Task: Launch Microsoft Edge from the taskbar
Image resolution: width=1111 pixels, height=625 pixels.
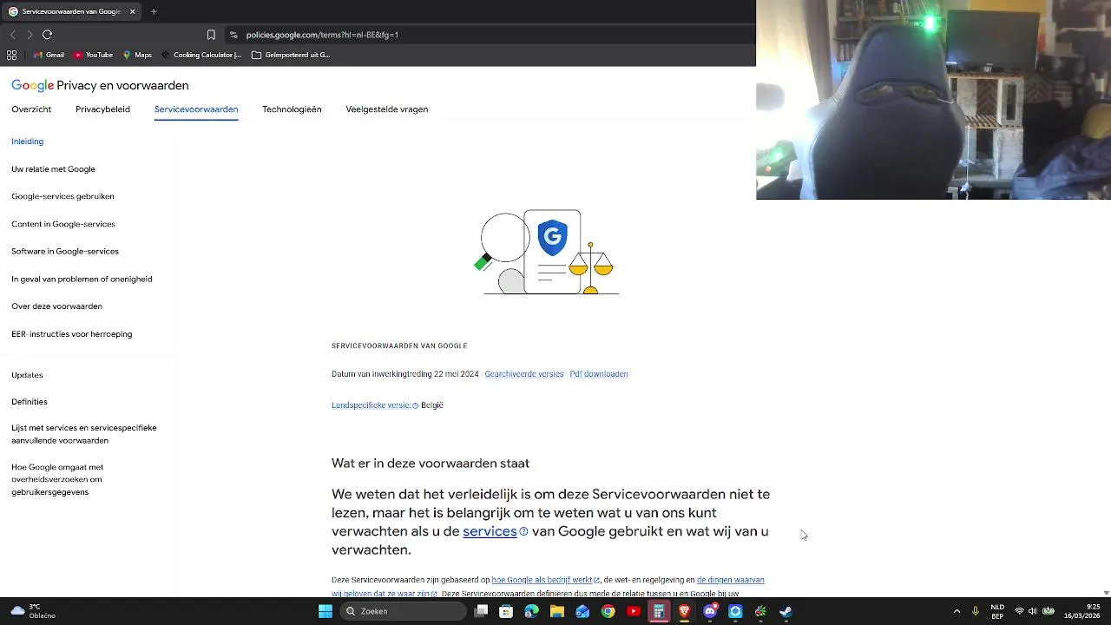Action: pyautogui.click(x=531, y=611)
